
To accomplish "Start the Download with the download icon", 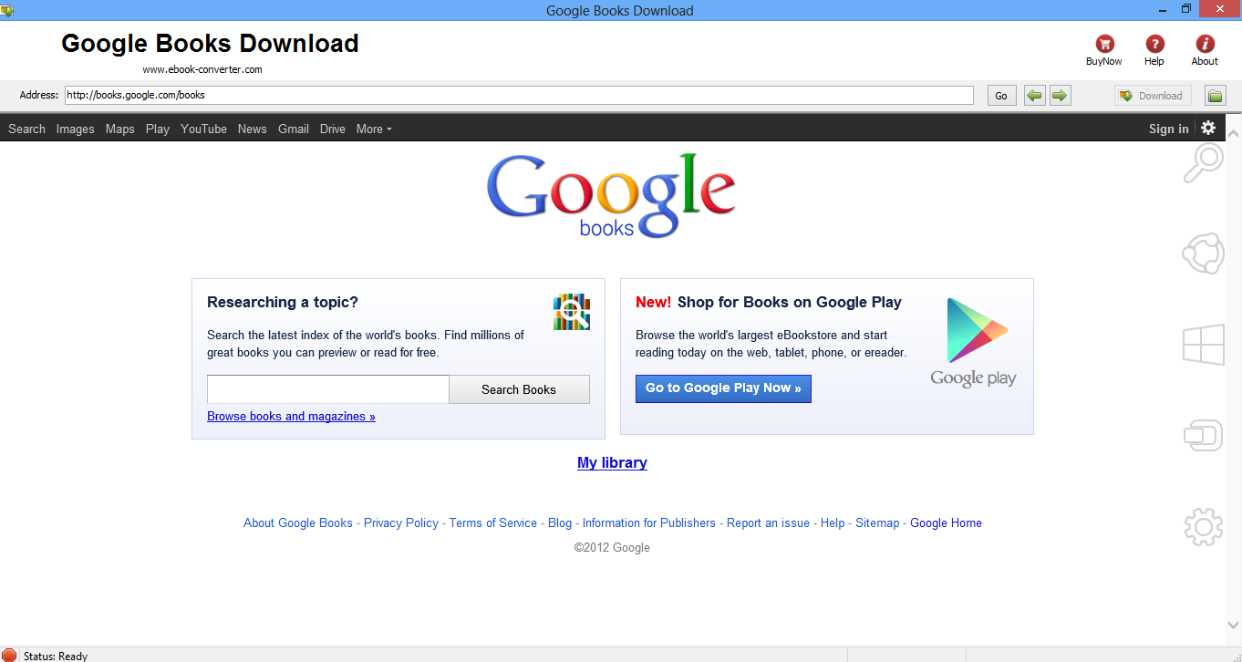I will [1151, 95].
